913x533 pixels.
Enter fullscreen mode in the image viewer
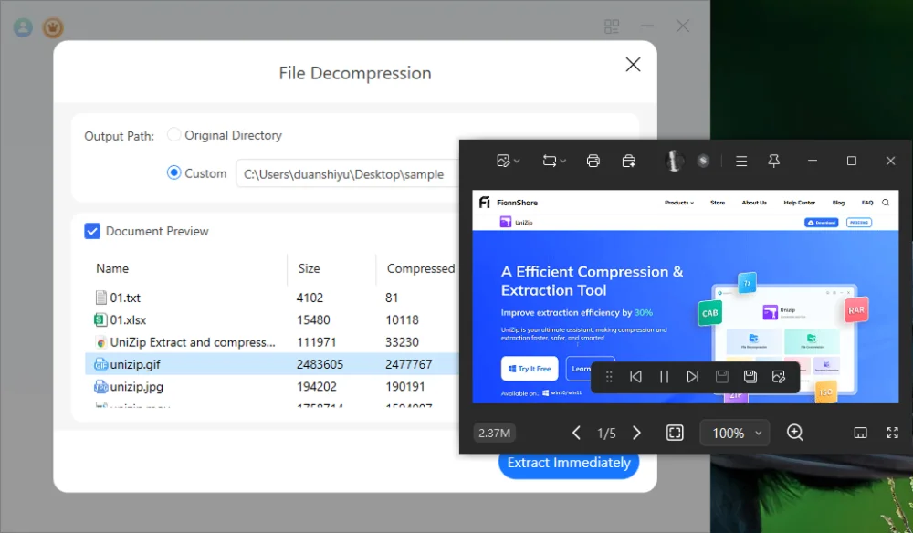(x=892, y=433)
